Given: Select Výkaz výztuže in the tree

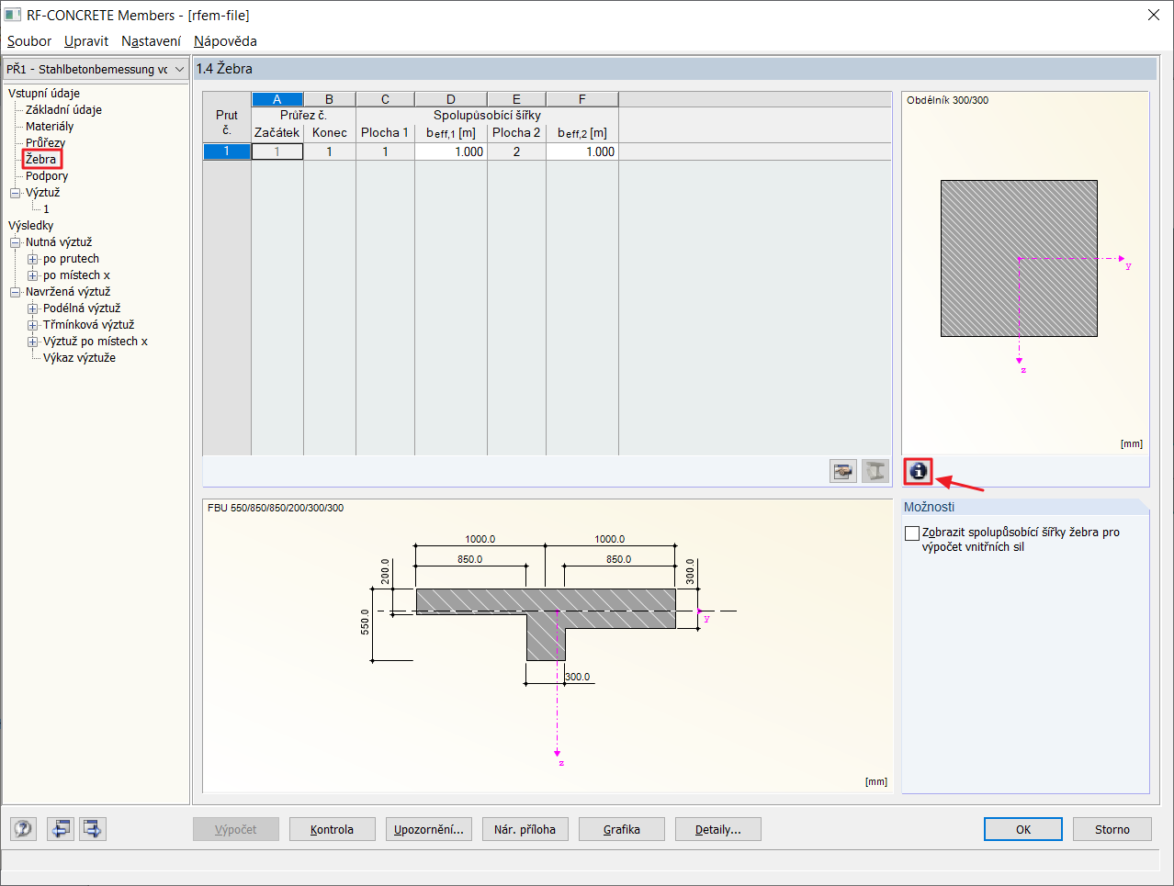Looking at the screenshot, I should click(x=79, y=358).
